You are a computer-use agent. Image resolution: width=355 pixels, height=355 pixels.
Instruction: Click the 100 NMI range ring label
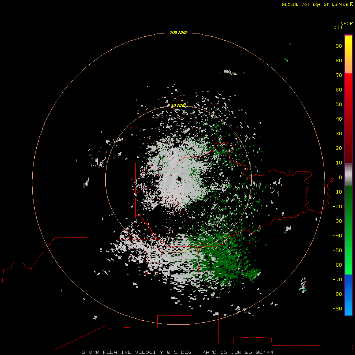click(x=178, y=32)
